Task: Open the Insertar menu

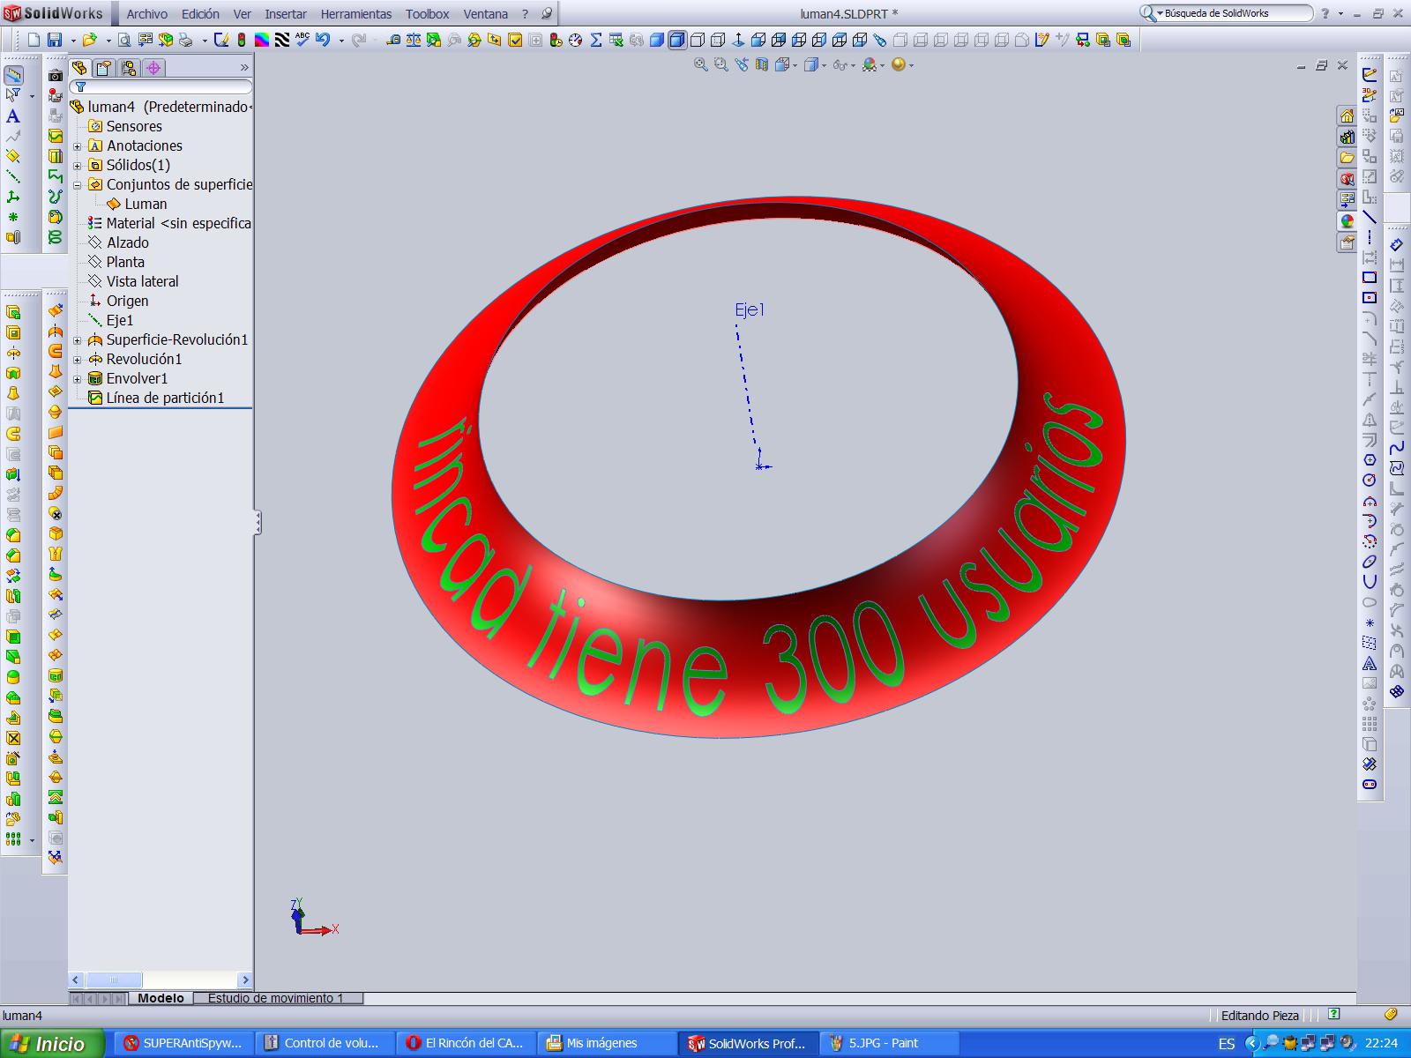Action: point(286,14)
